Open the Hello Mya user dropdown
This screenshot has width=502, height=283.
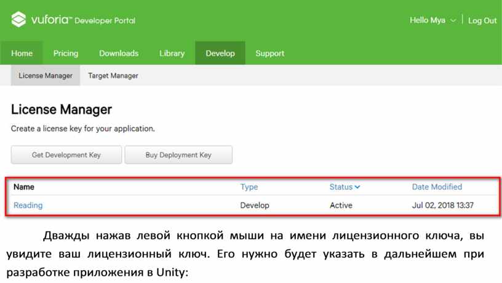pyautogui.click(x=432, y=20)
